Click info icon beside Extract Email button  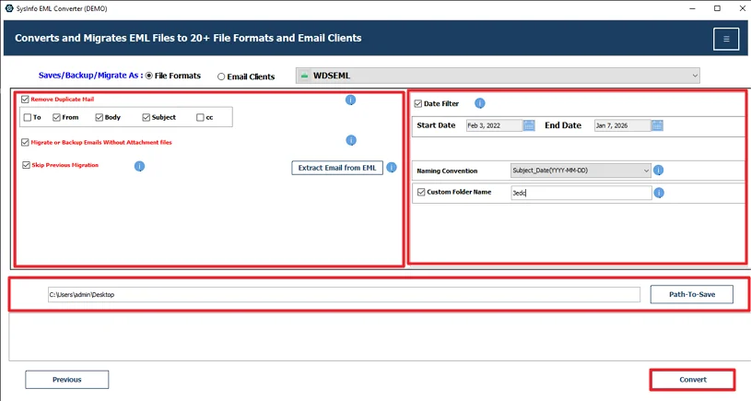click(392, 168)
